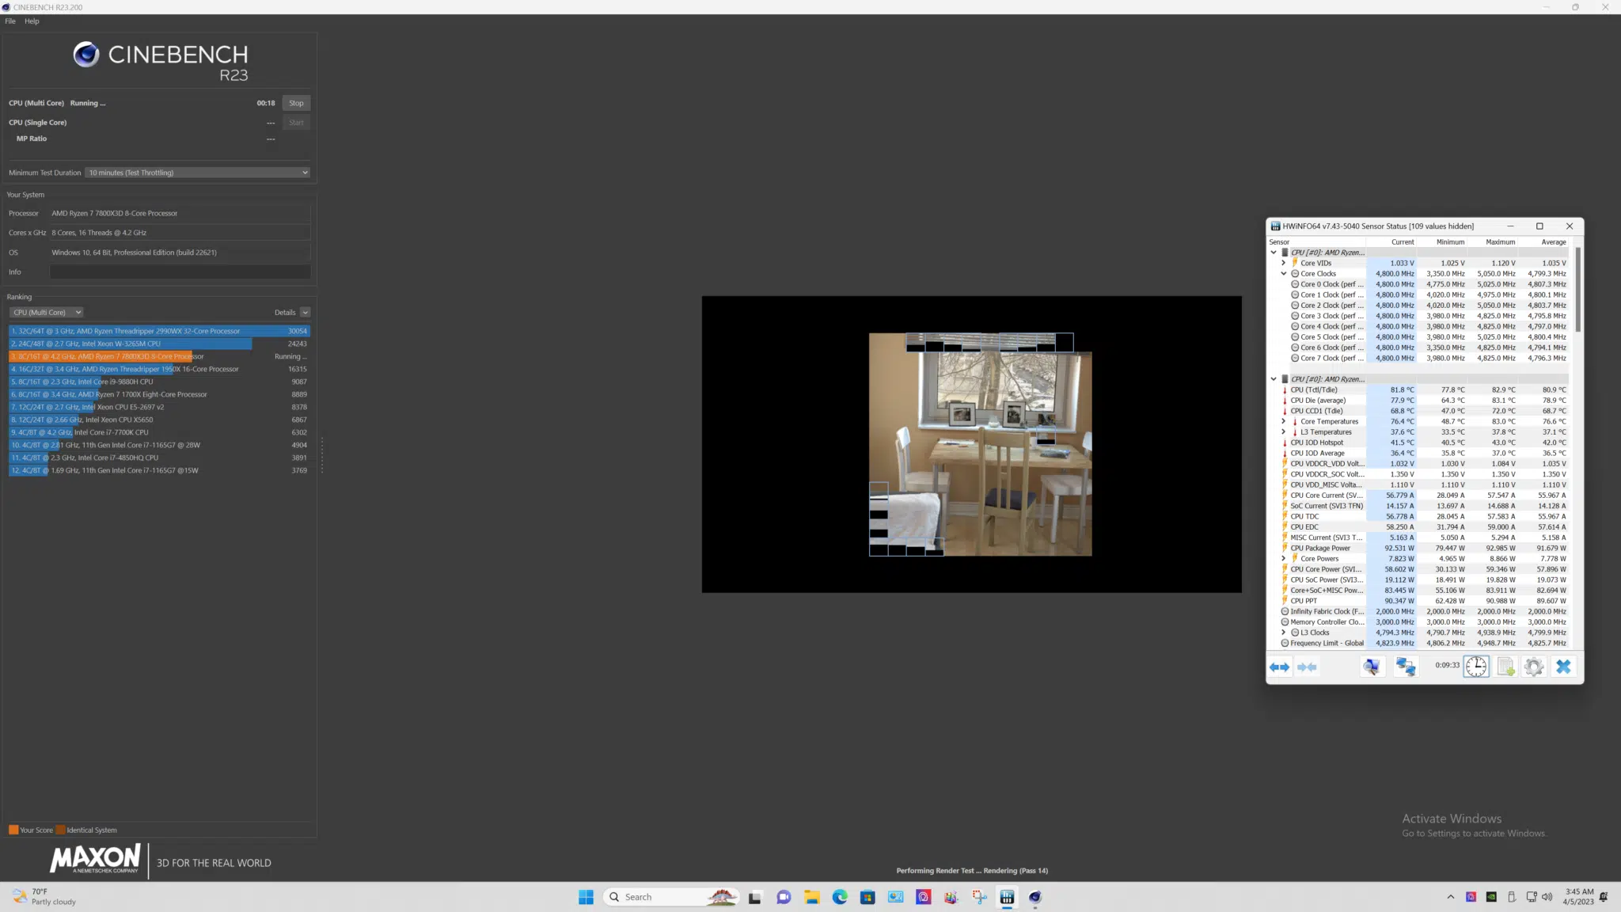Expand Core Powers row

click(x=1284, y=559)
